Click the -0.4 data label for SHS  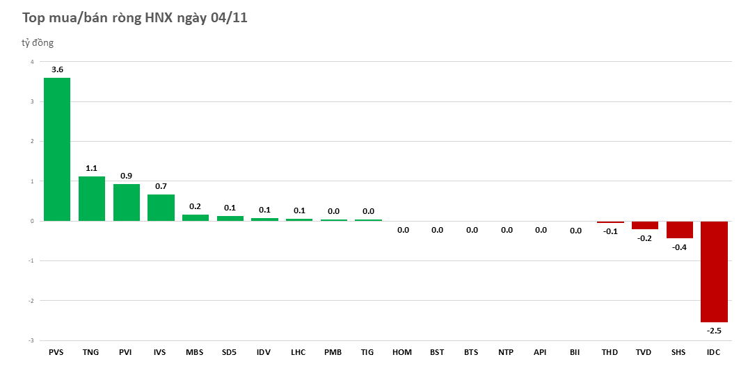(679, 247)
